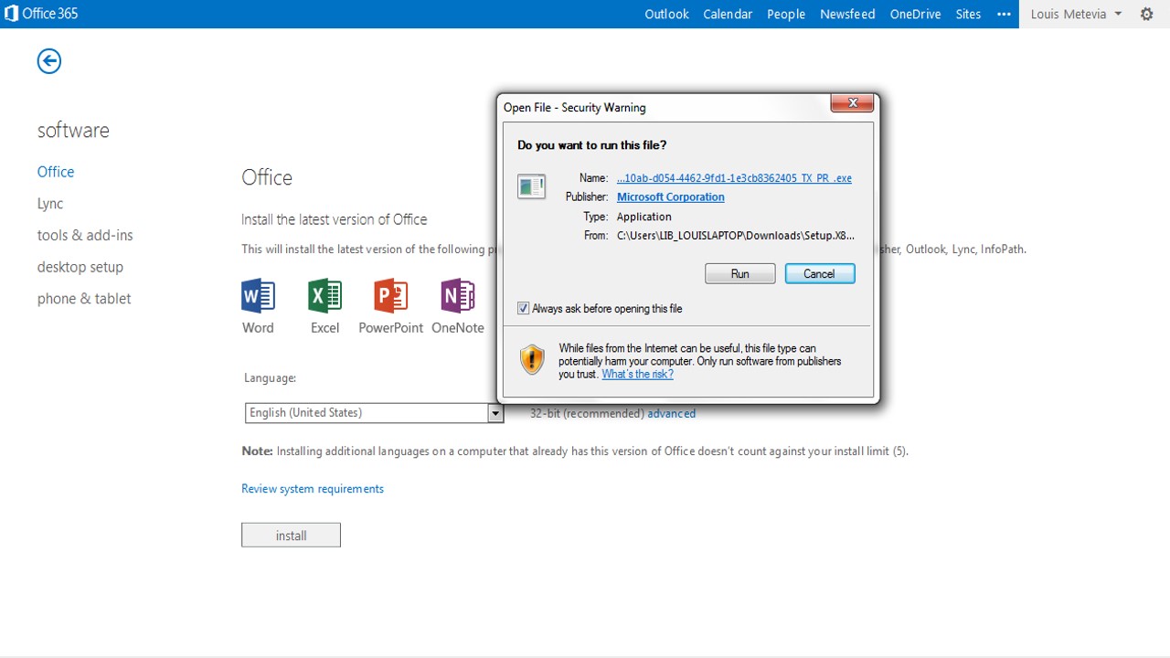Click the advanced link next to 32-bit
Image resolution: width=1170 pixels, height=658 pixels.
(672, 414)
